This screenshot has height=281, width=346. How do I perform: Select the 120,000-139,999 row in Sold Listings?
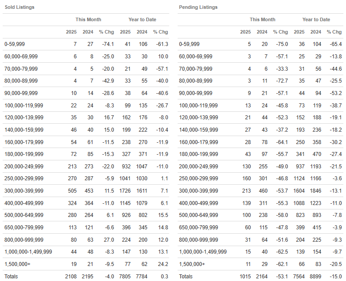click(86, 118)
